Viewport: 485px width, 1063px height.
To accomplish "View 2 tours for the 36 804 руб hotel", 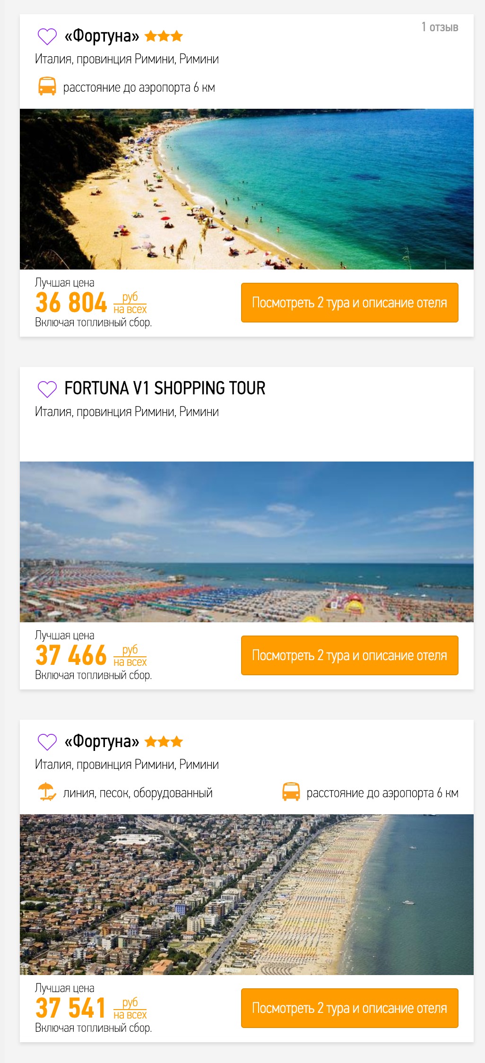I will [350, 303].
